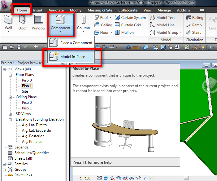This screenshot has width=217, height=181.
Task: Pick the Model Group tool
Action: click(x=164, y=33)
